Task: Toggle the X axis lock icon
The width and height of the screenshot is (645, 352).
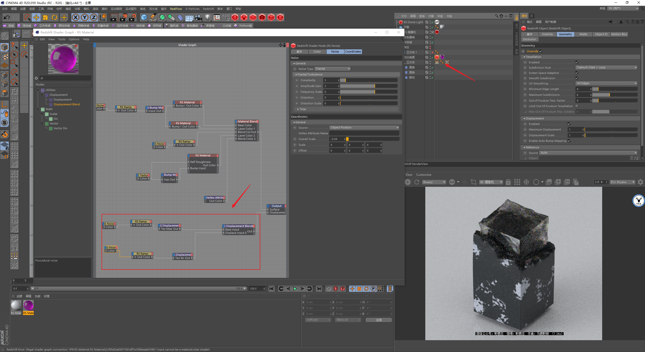Action: (x=75, y=17)
